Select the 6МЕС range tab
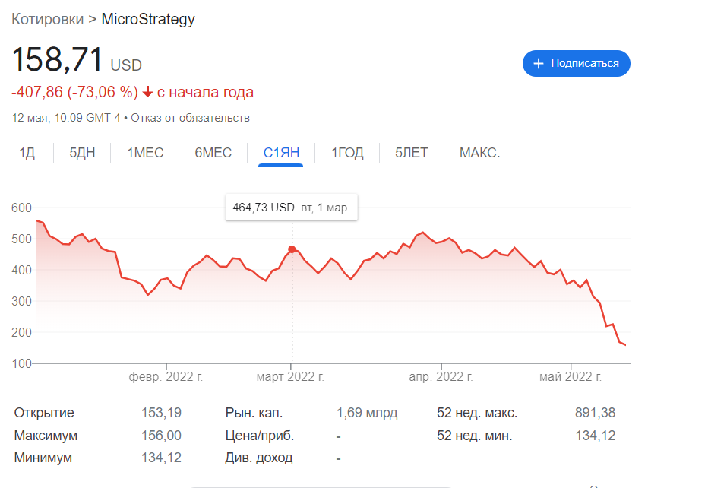 coord(213,153)
